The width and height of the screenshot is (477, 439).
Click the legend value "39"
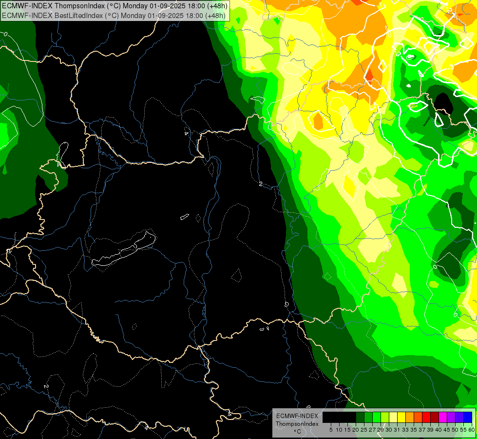(x=430, y=430)
